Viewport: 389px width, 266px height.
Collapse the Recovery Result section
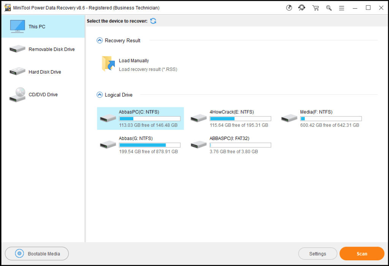point(100,40)
